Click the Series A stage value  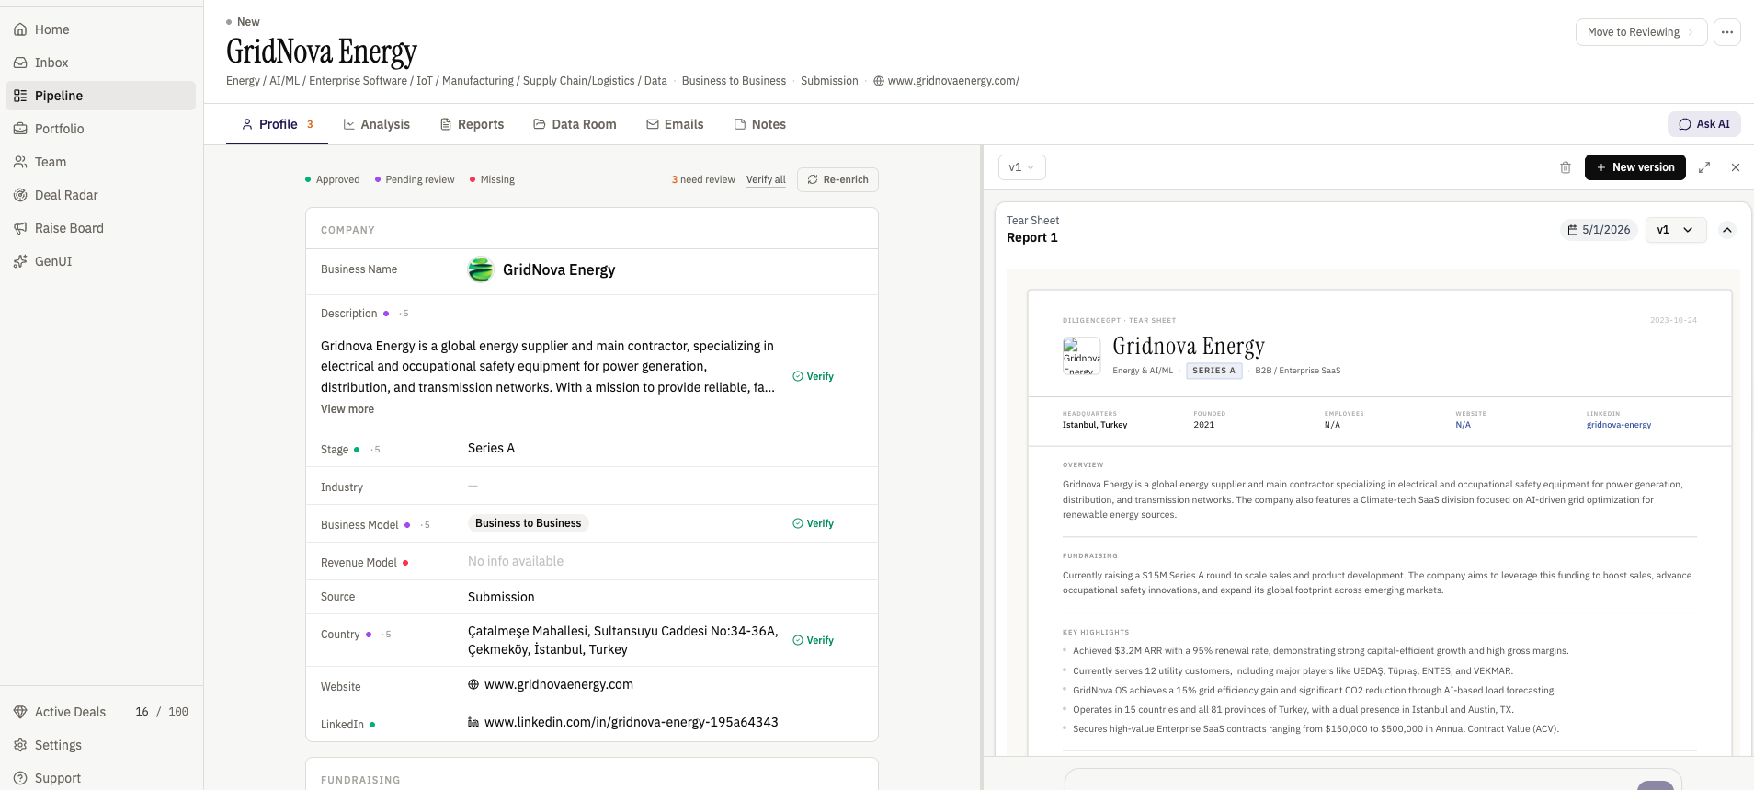click(x=491, y=448)
